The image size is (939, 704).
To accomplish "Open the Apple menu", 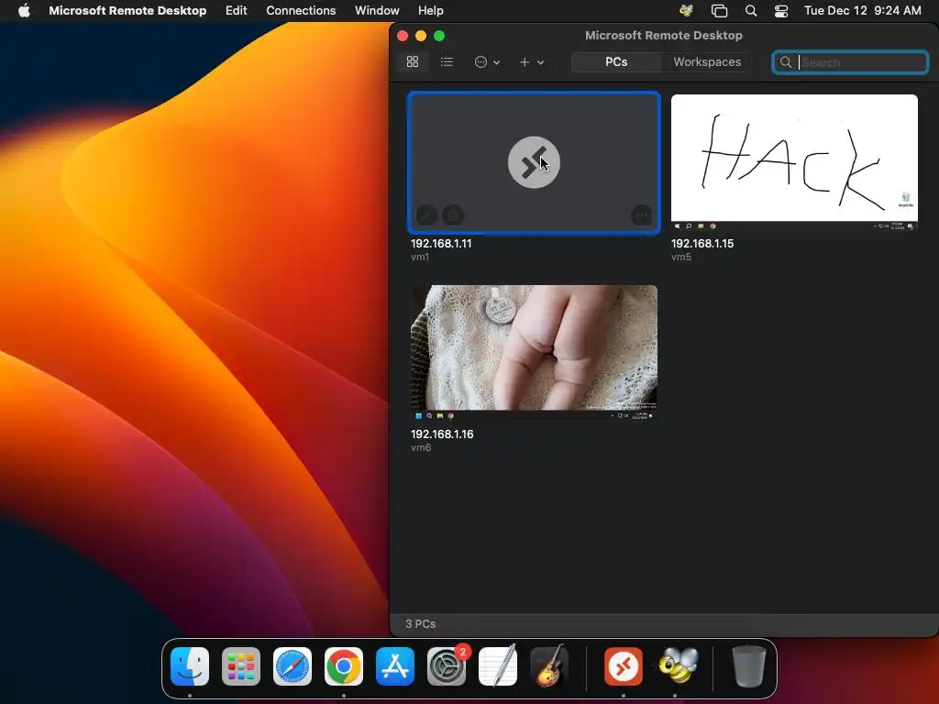I will tap(24, 10).
